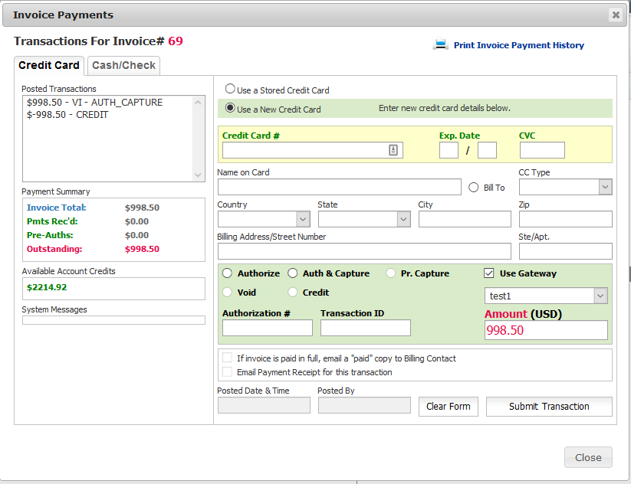Click the Submit Transaction button
This screenshot has width=631, height=484.
pos(549,407)
